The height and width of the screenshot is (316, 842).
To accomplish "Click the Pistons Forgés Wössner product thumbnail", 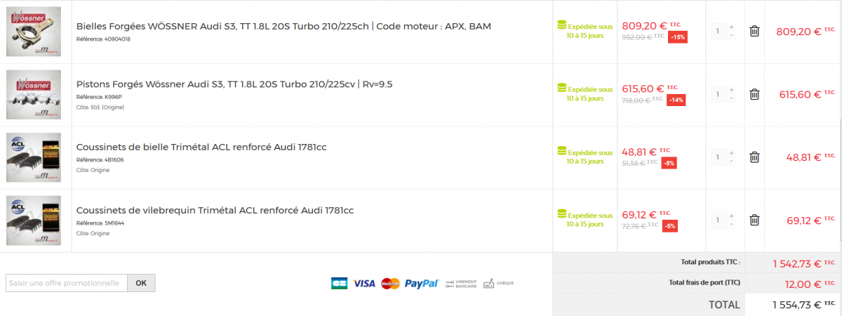I will 38,94.
